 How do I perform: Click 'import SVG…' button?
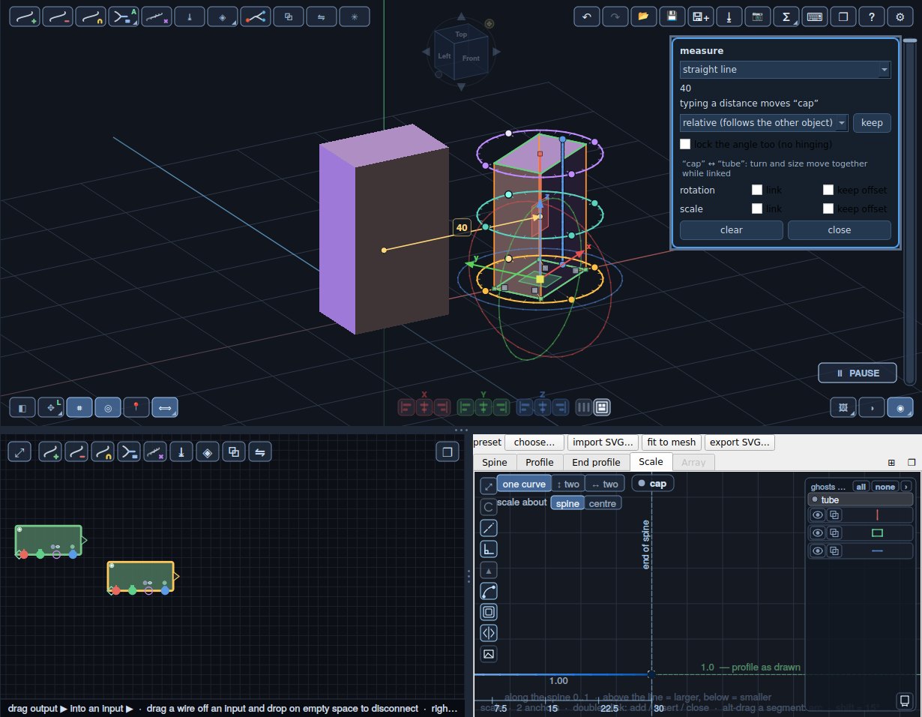coord(602,442)
